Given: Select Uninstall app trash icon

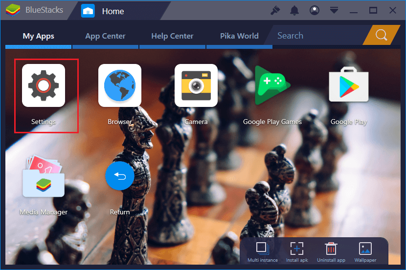Looking at the screenshot, I should point(331,249).
